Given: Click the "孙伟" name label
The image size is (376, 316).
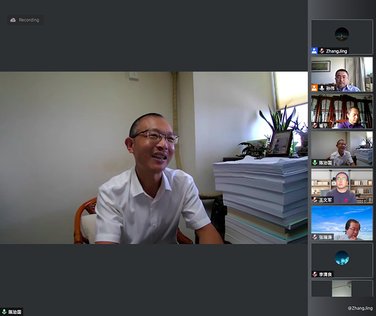Looking at the screenshot, I should [x=330, y=88].
